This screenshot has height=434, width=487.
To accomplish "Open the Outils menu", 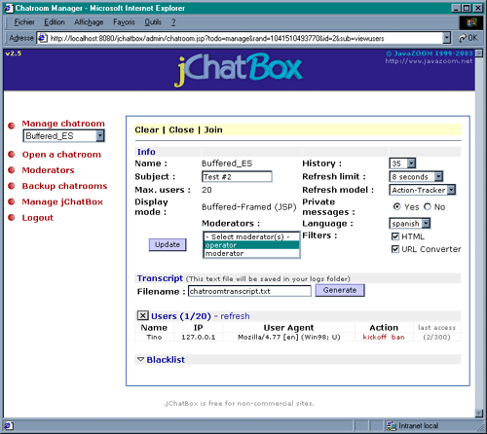I will (153, 22).
